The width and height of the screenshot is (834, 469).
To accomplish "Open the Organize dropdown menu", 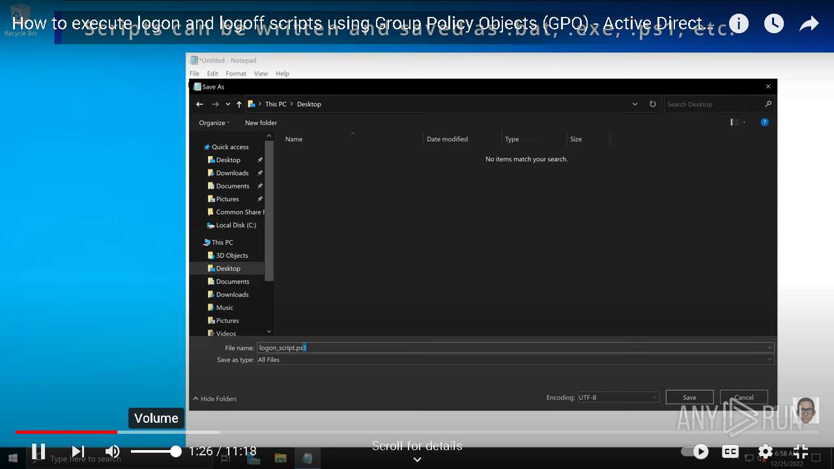I will click(x=214, y=122).
